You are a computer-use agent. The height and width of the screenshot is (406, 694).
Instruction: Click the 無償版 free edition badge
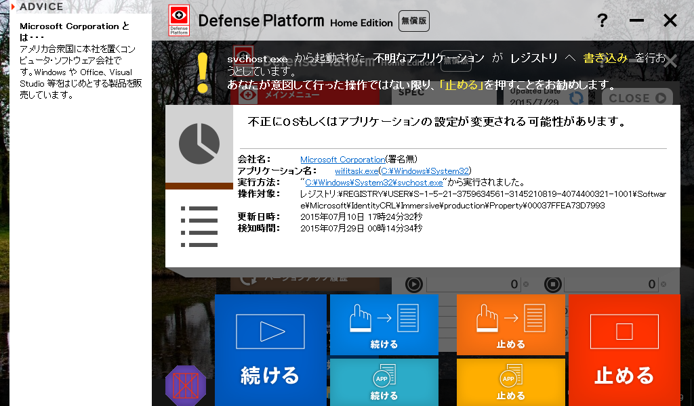(x=414, y=21)
